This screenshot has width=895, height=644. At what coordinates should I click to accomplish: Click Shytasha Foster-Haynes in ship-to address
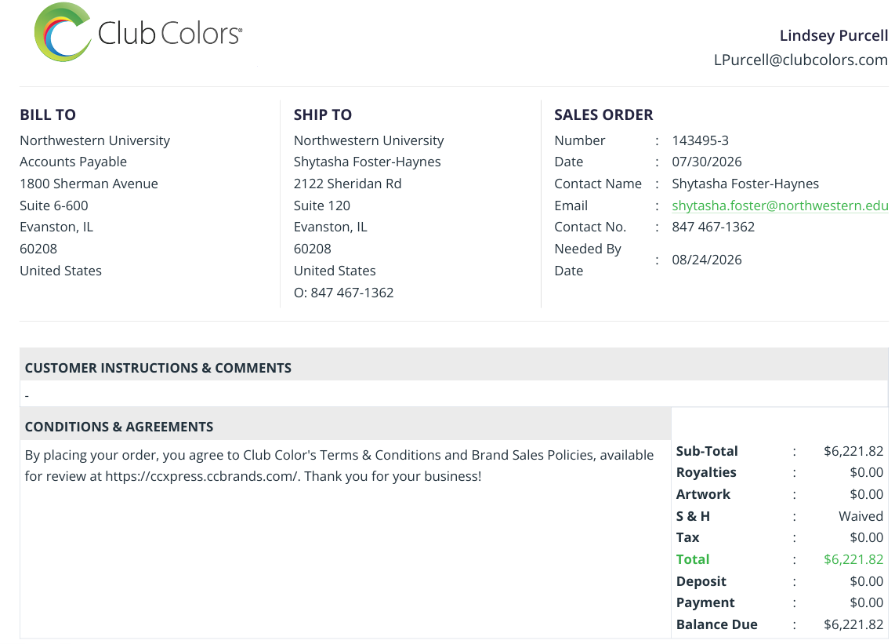tap(367, 162)
